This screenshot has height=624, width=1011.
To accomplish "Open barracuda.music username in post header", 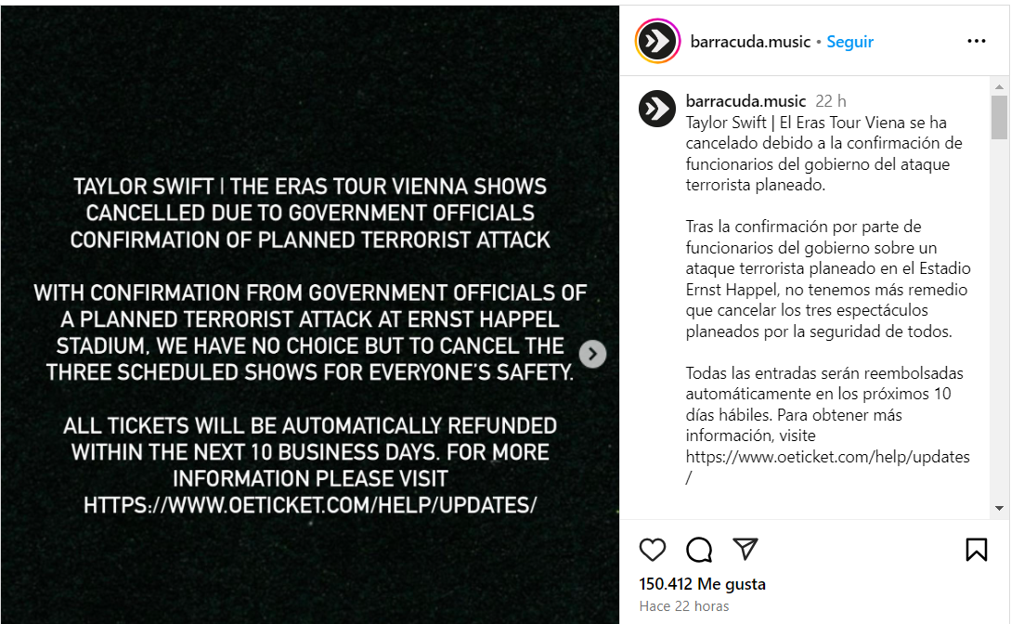I will coord(750,42).
